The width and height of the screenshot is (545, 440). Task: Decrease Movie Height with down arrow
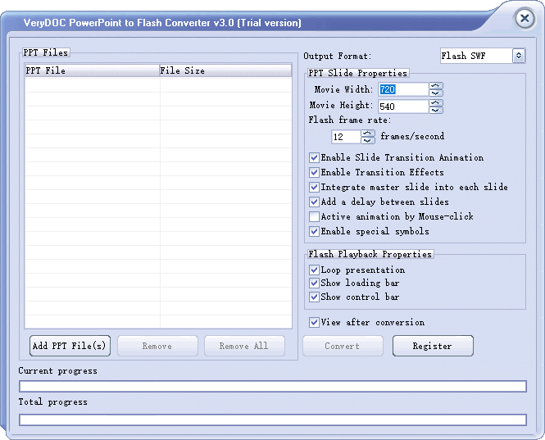(x=436, y=110)
